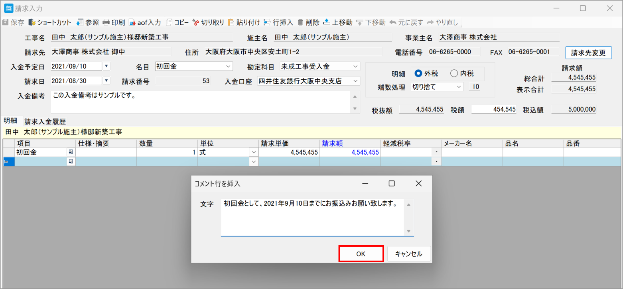The image size is (623, 289).
Task: Click the 切り取り scissors icon
Action: coord(195,22)
